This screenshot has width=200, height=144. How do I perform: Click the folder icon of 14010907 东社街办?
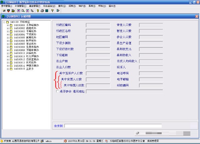click(x=11, y=44)
